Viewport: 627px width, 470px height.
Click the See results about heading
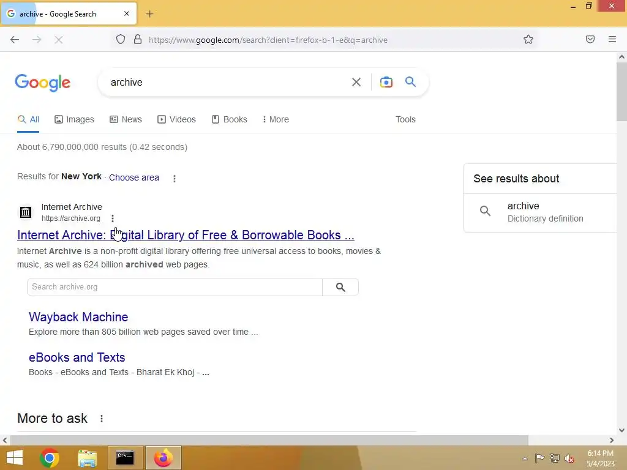516,179
